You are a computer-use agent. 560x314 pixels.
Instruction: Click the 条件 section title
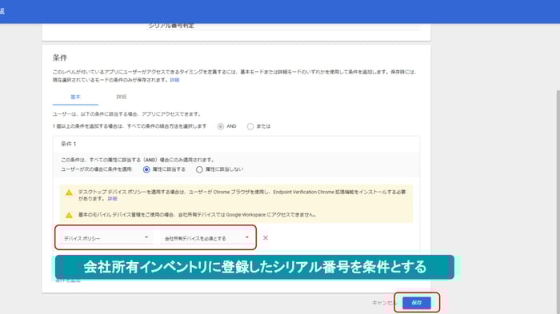click(60, 58)
